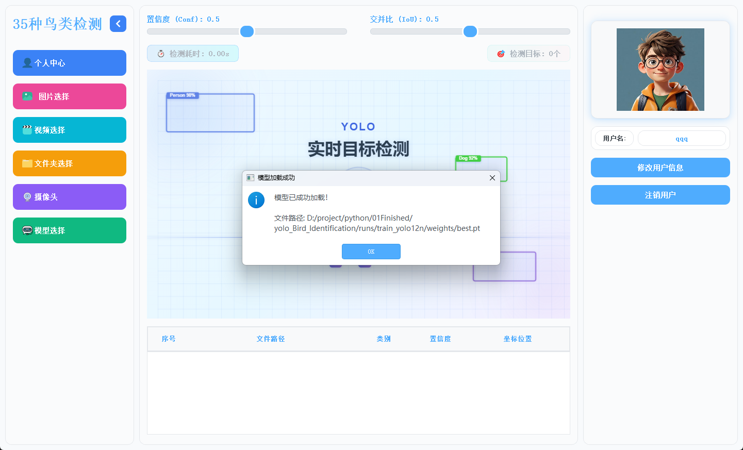Open 图片选择 image selection
The image size is (743, 450).
click(70, 96)
